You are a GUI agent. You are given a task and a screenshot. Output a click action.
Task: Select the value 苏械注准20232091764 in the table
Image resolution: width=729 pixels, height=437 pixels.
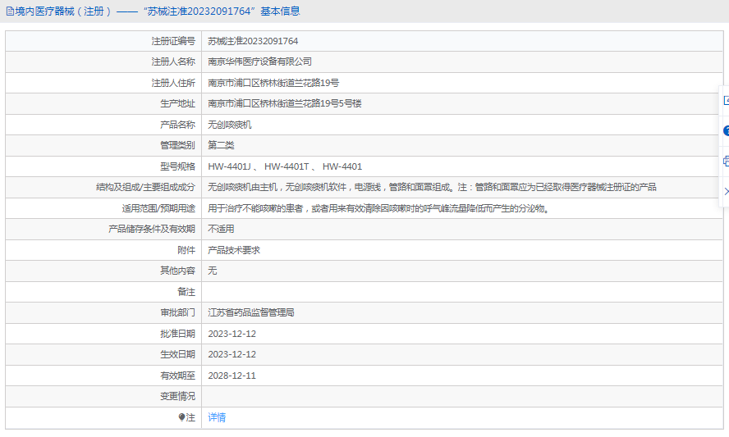coord(253,41)
